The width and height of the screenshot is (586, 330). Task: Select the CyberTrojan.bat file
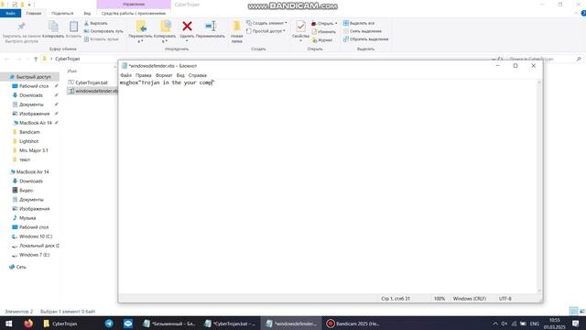pos(92,82)
